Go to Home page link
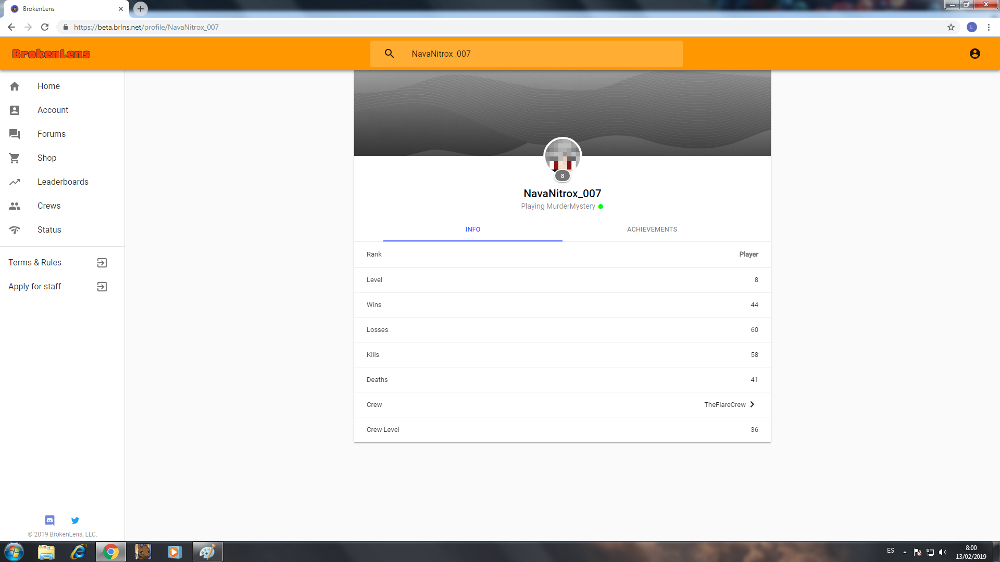This screenshot has width=1000, height=562. point(48,86)
